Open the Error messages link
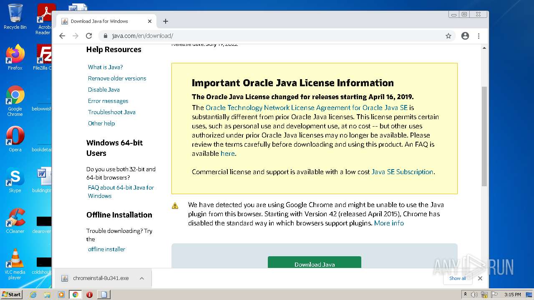 (x=108, y=101)
